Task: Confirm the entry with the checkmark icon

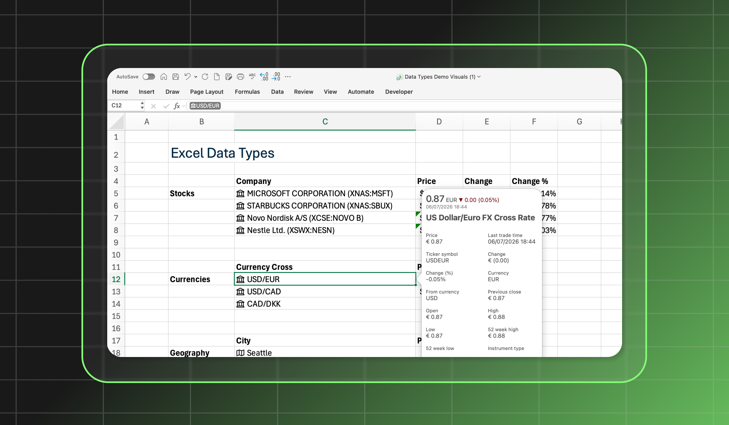Action: point(166,106)
